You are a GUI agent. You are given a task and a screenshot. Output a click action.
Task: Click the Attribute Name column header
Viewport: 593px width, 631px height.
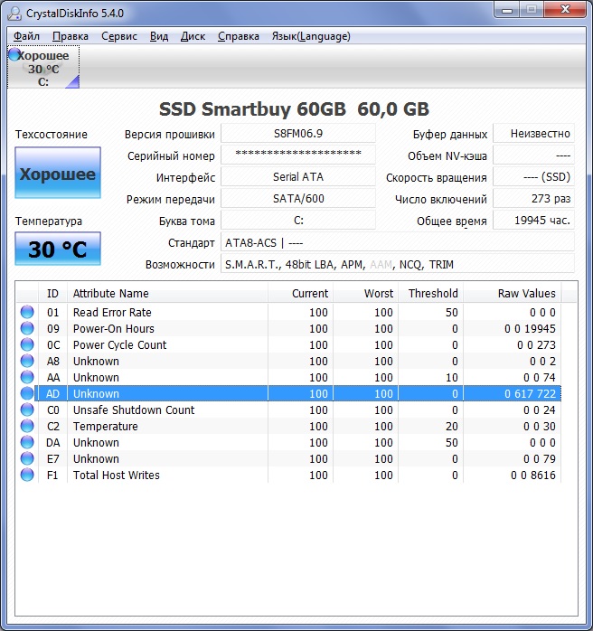167,293
